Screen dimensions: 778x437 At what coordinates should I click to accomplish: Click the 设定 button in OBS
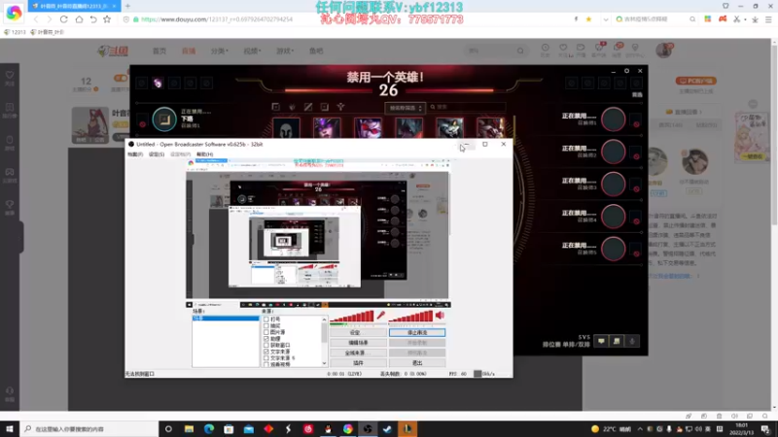click(x=358, y=332)
